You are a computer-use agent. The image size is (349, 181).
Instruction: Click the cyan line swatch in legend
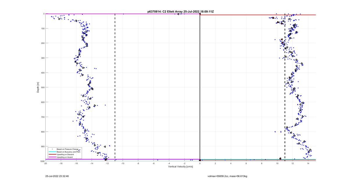[x=52, y=152]
